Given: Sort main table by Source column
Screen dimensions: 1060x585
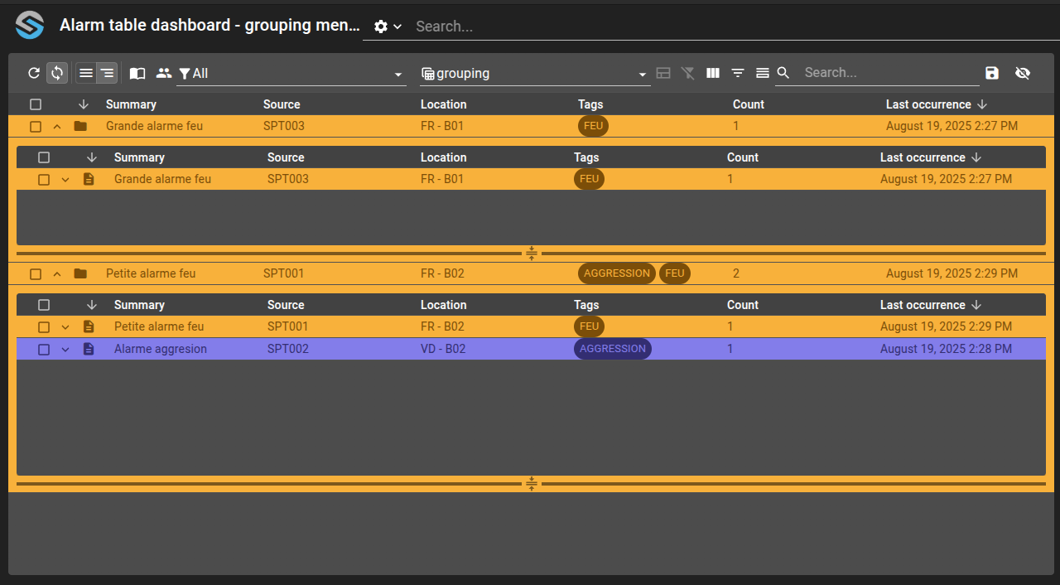Looking at the screenshot, I should (282, 104).
